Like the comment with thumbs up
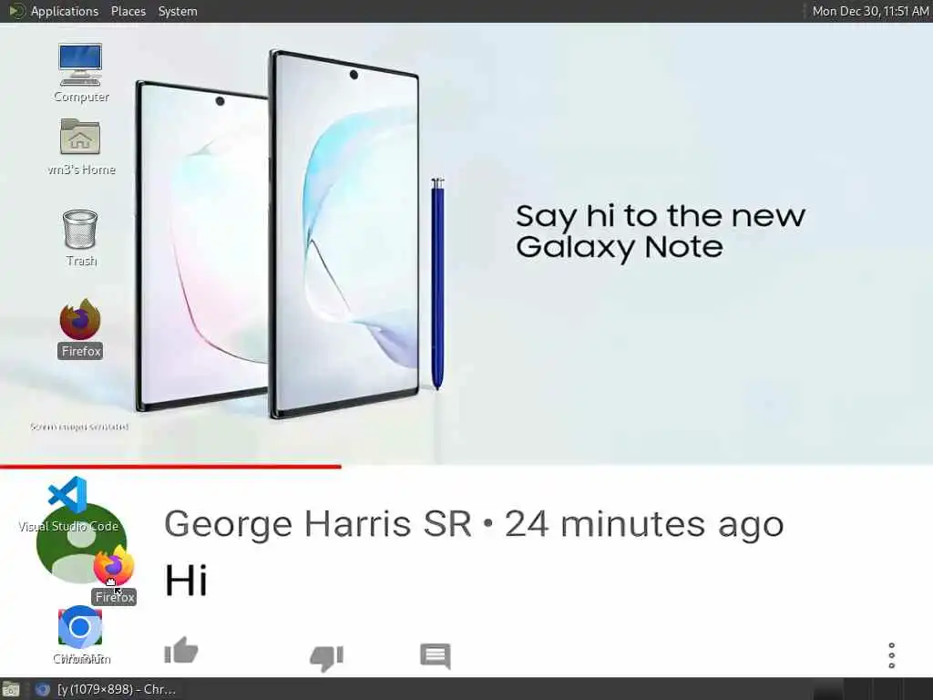Screen dimensions: 933x700 point(181,651)
